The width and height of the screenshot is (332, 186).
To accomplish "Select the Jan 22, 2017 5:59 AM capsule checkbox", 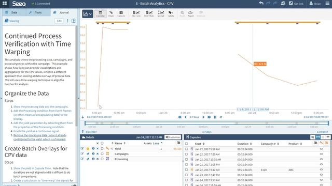I will point(187,149).
